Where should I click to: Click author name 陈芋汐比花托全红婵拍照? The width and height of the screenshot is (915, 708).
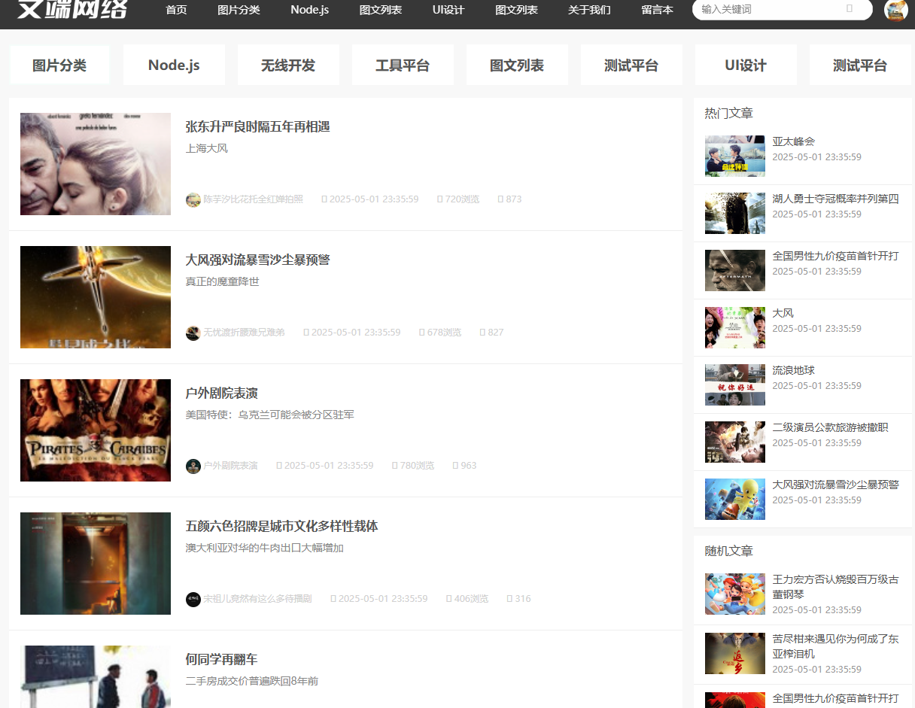(x=254, y=199)
